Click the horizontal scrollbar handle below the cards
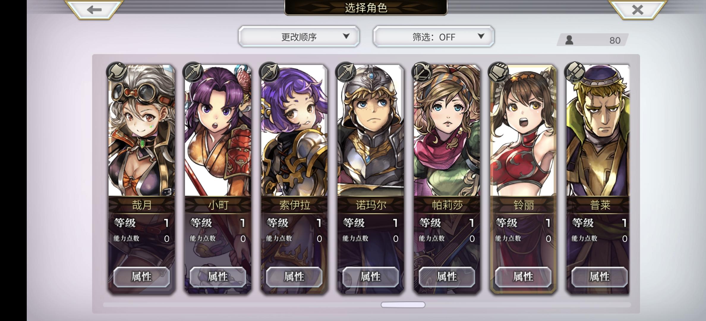Screen dimensions: 706x321 coord(403,305)
